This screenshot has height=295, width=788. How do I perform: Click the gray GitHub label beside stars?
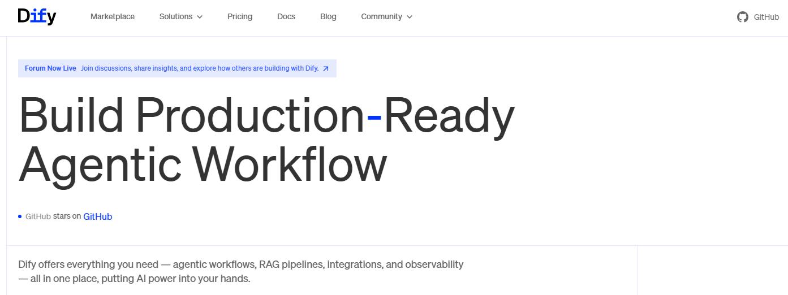(x=38, y=216)
